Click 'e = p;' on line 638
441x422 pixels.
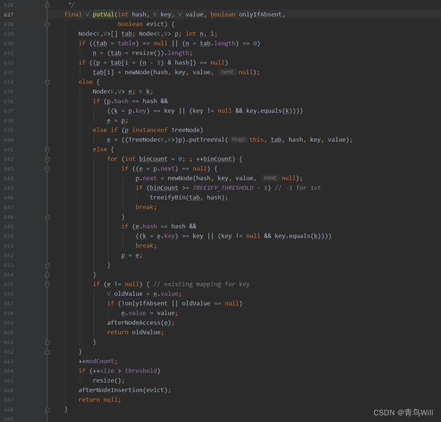tap(117, 120)
